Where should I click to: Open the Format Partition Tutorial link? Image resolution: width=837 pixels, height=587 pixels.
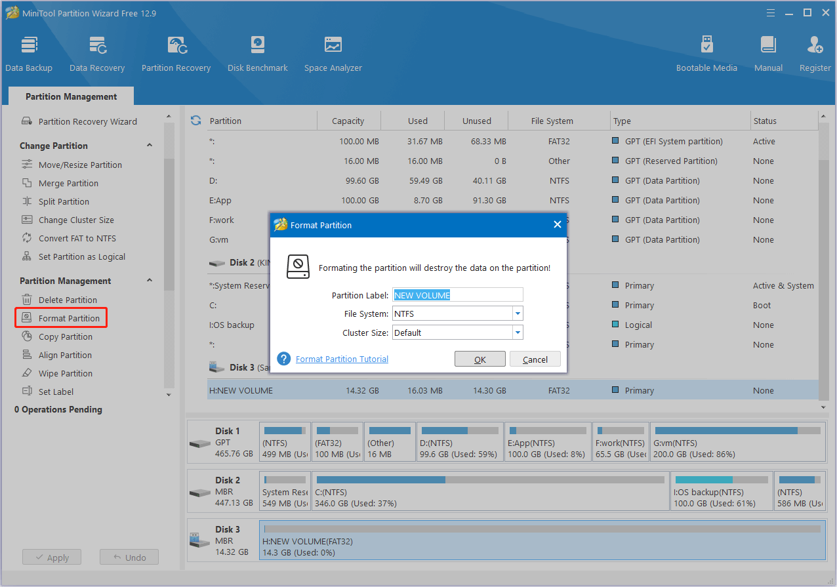point(341,359)
